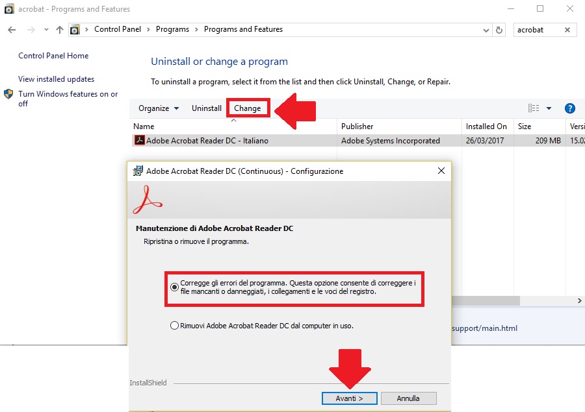The height and width of the screenshot is (412, 585).
Task: Click the Avanti > button
Action: coord(349,398)
